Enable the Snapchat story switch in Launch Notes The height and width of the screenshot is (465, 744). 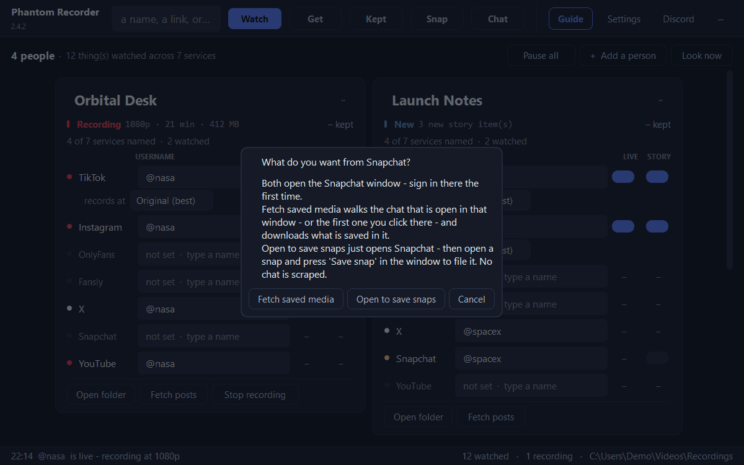pyautogui.click(x=657, y=358)
